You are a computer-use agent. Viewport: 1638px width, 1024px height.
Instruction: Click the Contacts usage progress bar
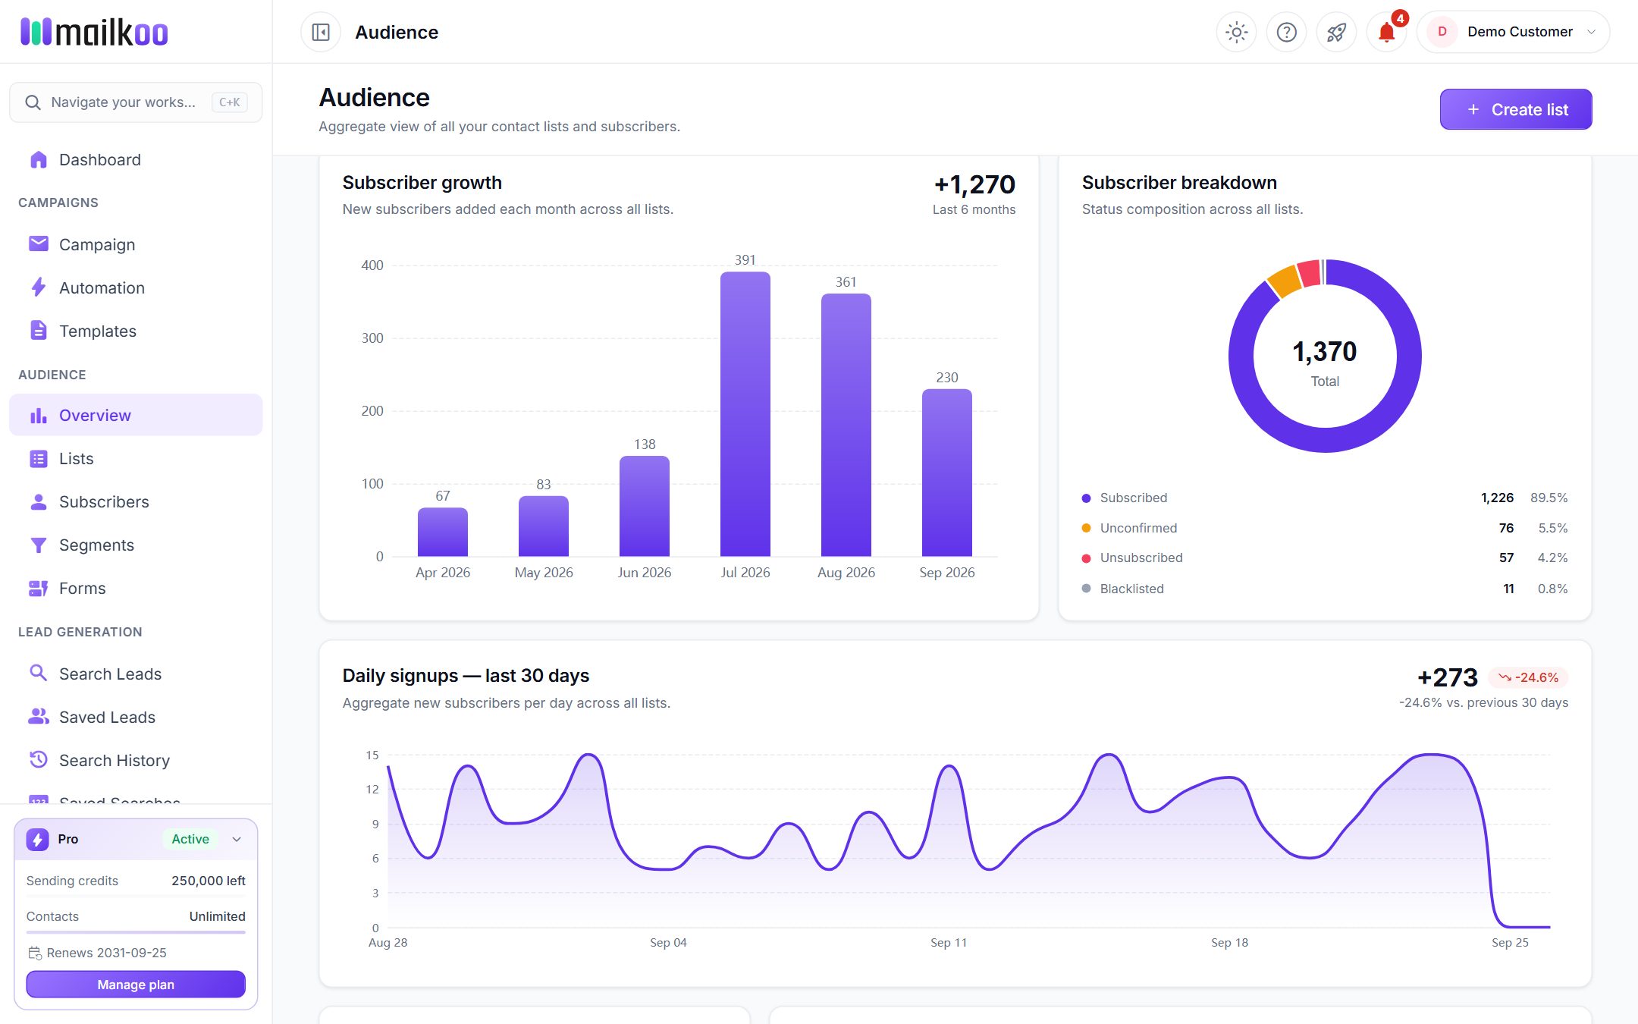(x=136, y=932)
